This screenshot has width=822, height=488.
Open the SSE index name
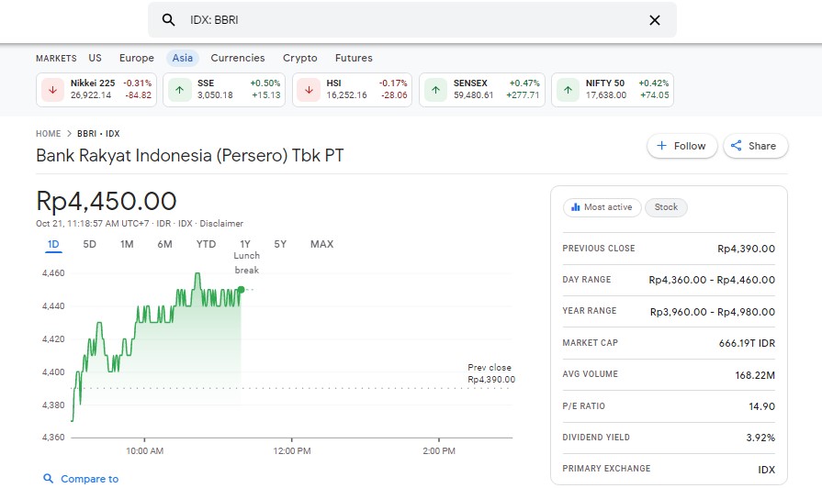click(206, 83)
